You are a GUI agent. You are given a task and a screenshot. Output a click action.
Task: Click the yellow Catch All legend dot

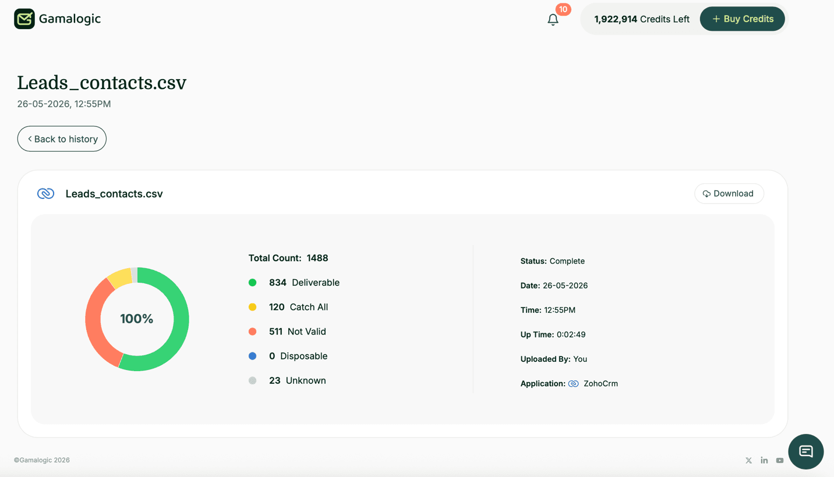252,307
